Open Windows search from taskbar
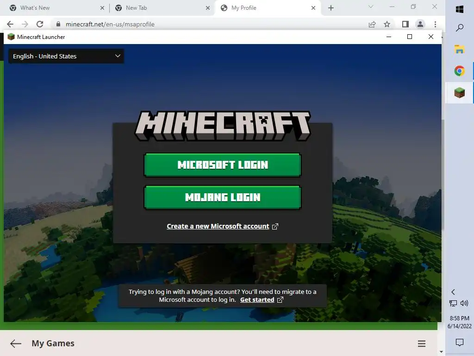474x356 pixels. (x=460, y=28)
